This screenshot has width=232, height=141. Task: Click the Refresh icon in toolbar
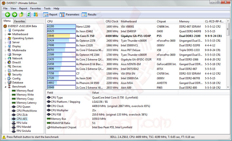pyautogui.click(x=29, y=14)
